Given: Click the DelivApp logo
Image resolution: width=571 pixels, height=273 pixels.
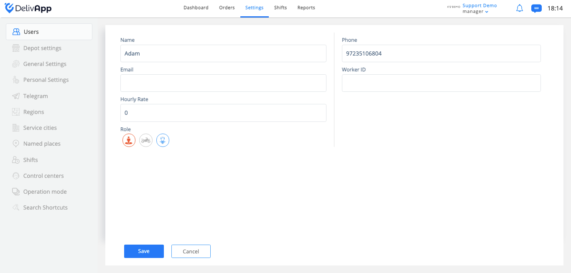Looking at the screenshot, I should click(x=28, y=8).
